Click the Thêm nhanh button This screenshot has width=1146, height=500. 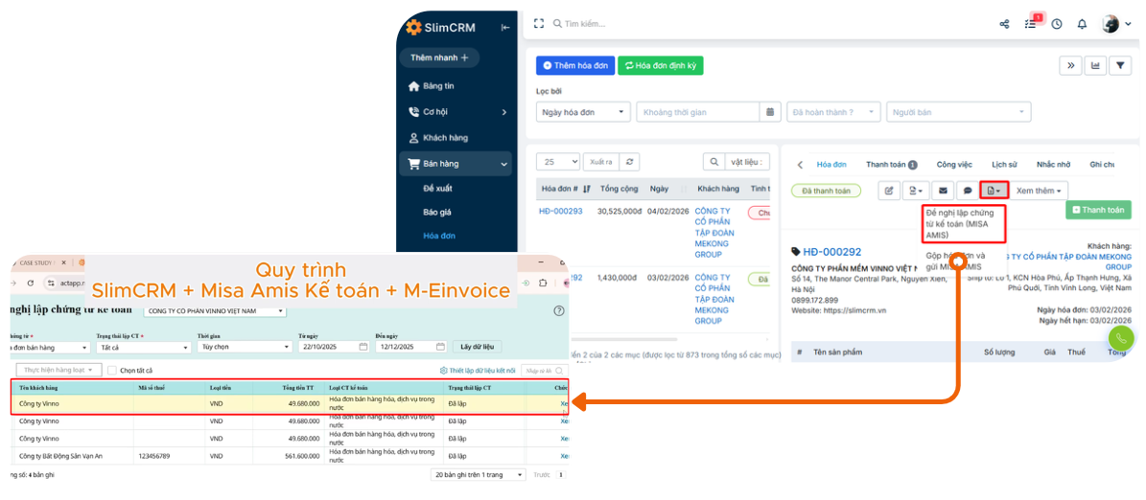[438, 57]
